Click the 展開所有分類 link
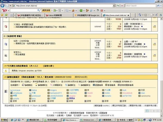 point(135,106)
